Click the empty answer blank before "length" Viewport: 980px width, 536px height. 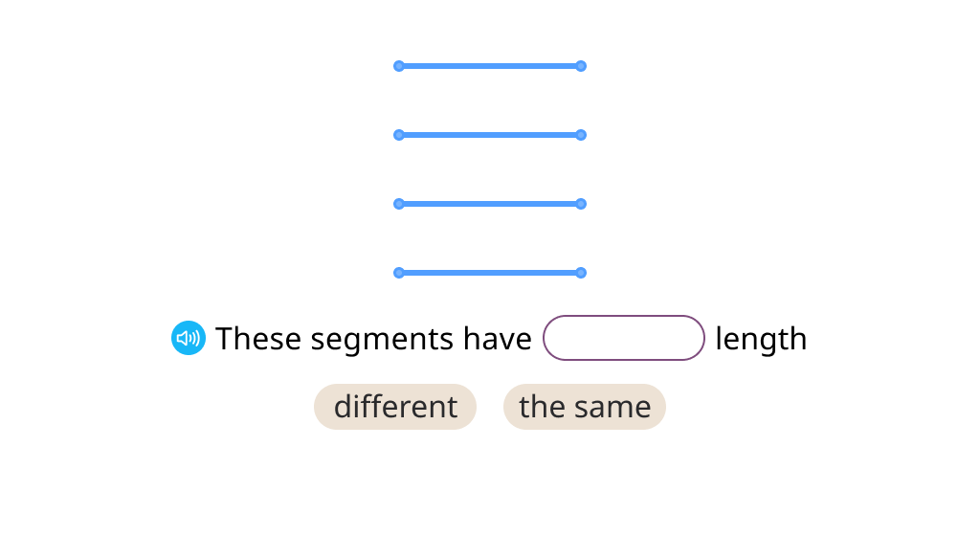(624, 338)
